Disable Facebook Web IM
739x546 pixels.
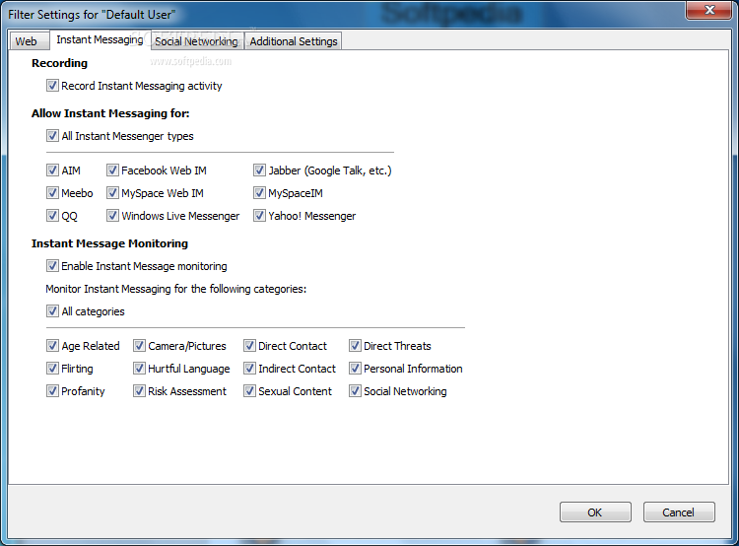tap(112, 171)
